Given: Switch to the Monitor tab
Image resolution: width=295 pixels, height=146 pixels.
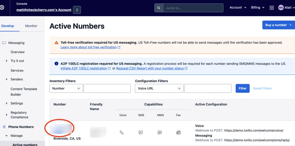Looking at the screenshot, I should click(x=31, y=26).
